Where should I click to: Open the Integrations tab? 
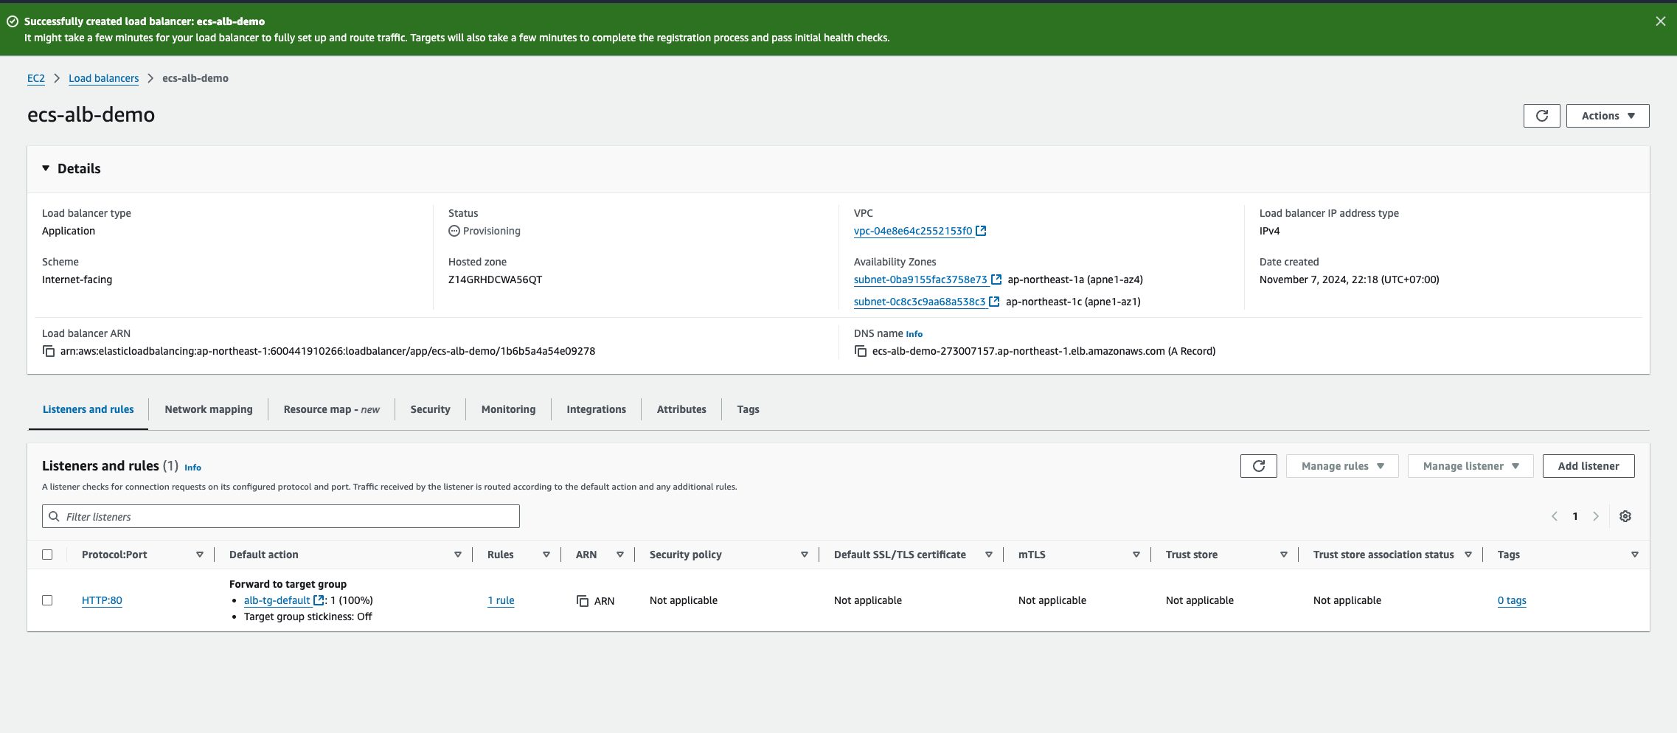pos(596,409)
